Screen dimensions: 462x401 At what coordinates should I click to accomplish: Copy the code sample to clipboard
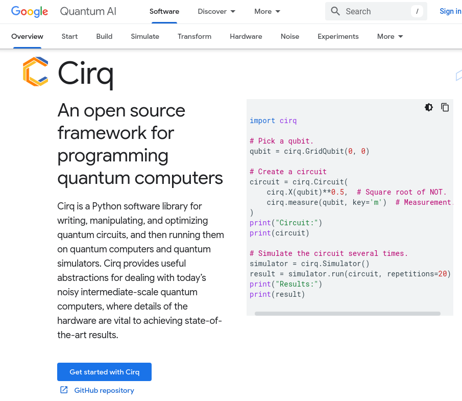click(x=445, y=107)
